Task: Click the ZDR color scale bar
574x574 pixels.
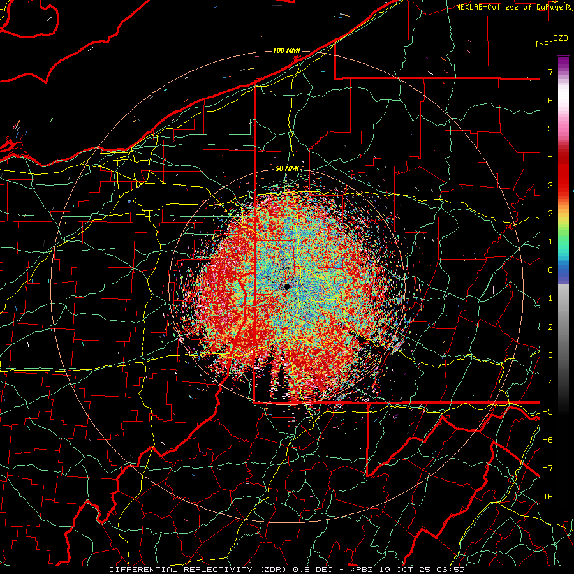Action: click(563, 283)
